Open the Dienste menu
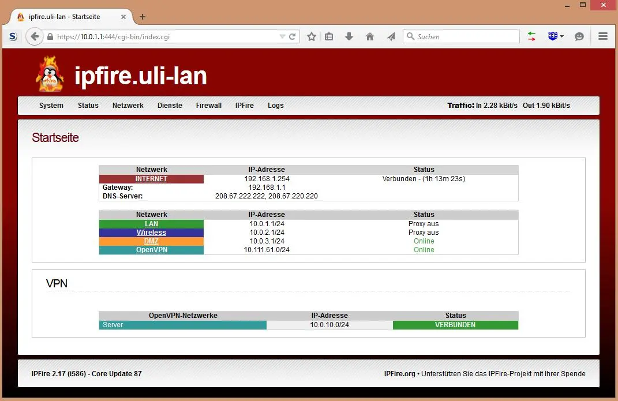Viewport: 618px width, 401px height. pyautogui.click(x=170, y=106)
